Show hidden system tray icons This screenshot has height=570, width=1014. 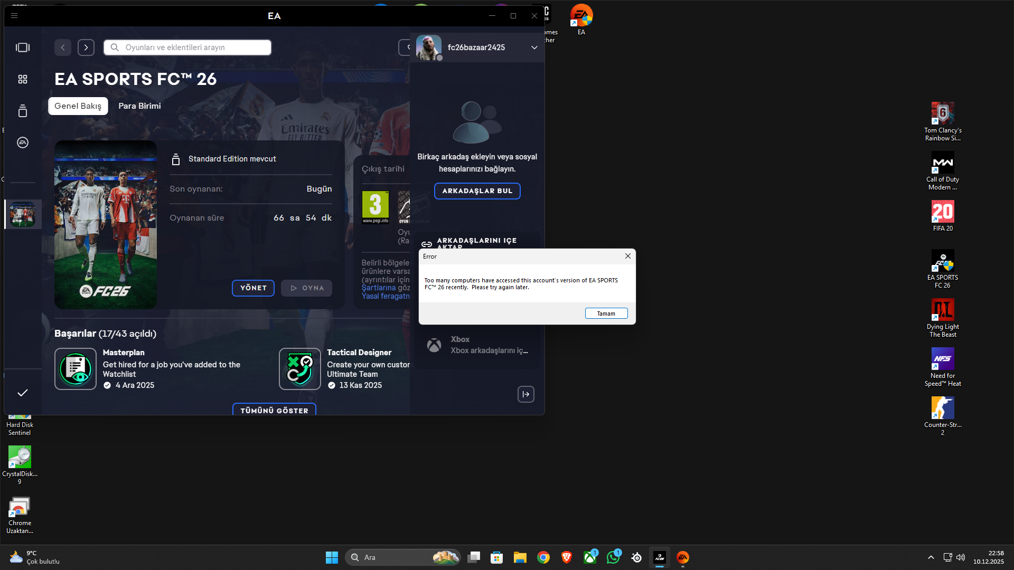tap(931, 557)
